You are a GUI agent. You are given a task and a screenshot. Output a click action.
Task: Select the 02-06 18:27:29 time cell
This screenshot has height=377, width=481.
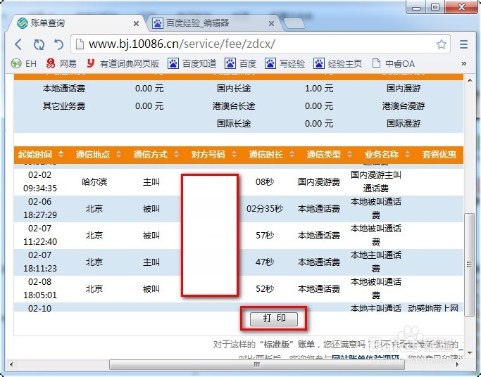click(40, 208)
